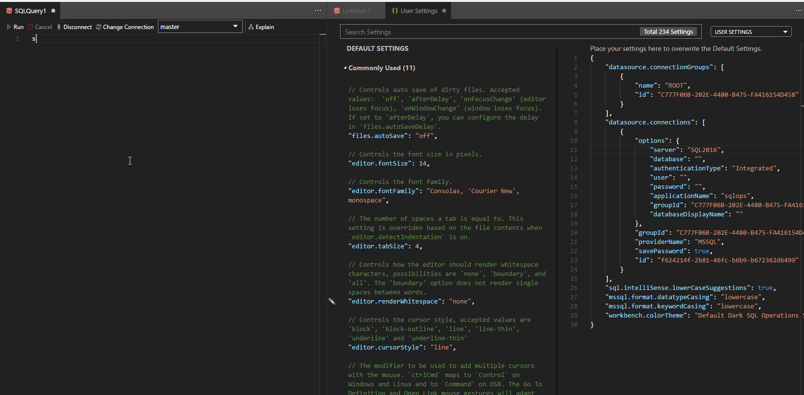Click the "editor.tabSize" setting line
The image size is (804, 395).
[386, 246]
